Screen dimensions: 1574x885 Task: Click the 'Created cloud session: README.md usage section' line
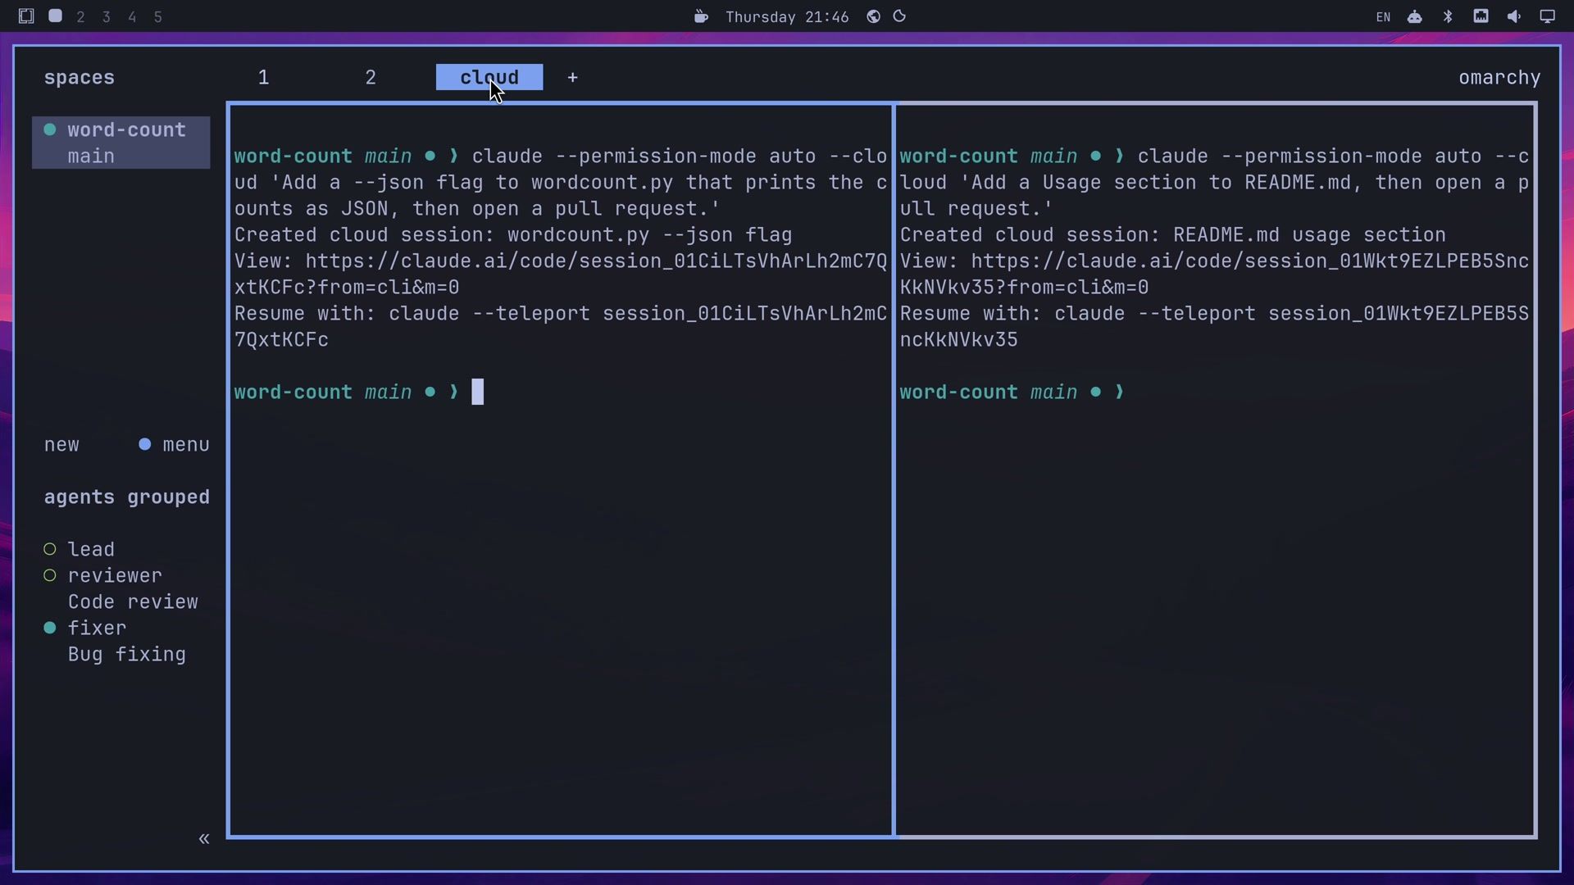click(x=1173, y=234)
